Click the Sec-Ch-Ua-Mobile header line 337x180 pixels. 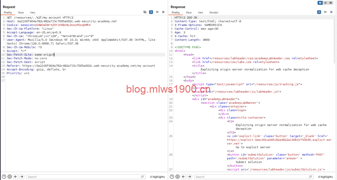[x=24, y=47]
